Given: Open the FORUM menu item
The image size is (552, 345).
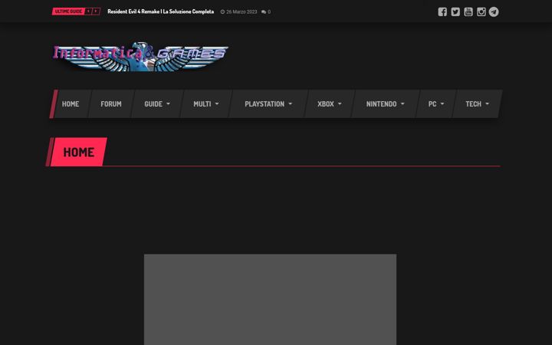Looking at the screenshot, I should pos(111,103).
